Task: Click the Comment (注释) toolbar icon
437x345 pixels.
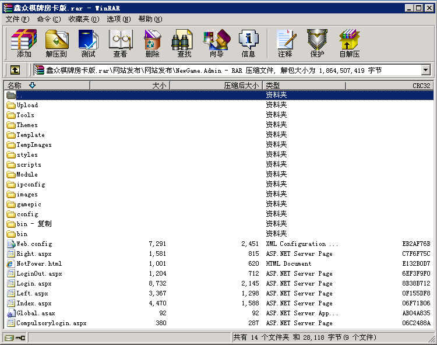Action: [x=285, y=43]
